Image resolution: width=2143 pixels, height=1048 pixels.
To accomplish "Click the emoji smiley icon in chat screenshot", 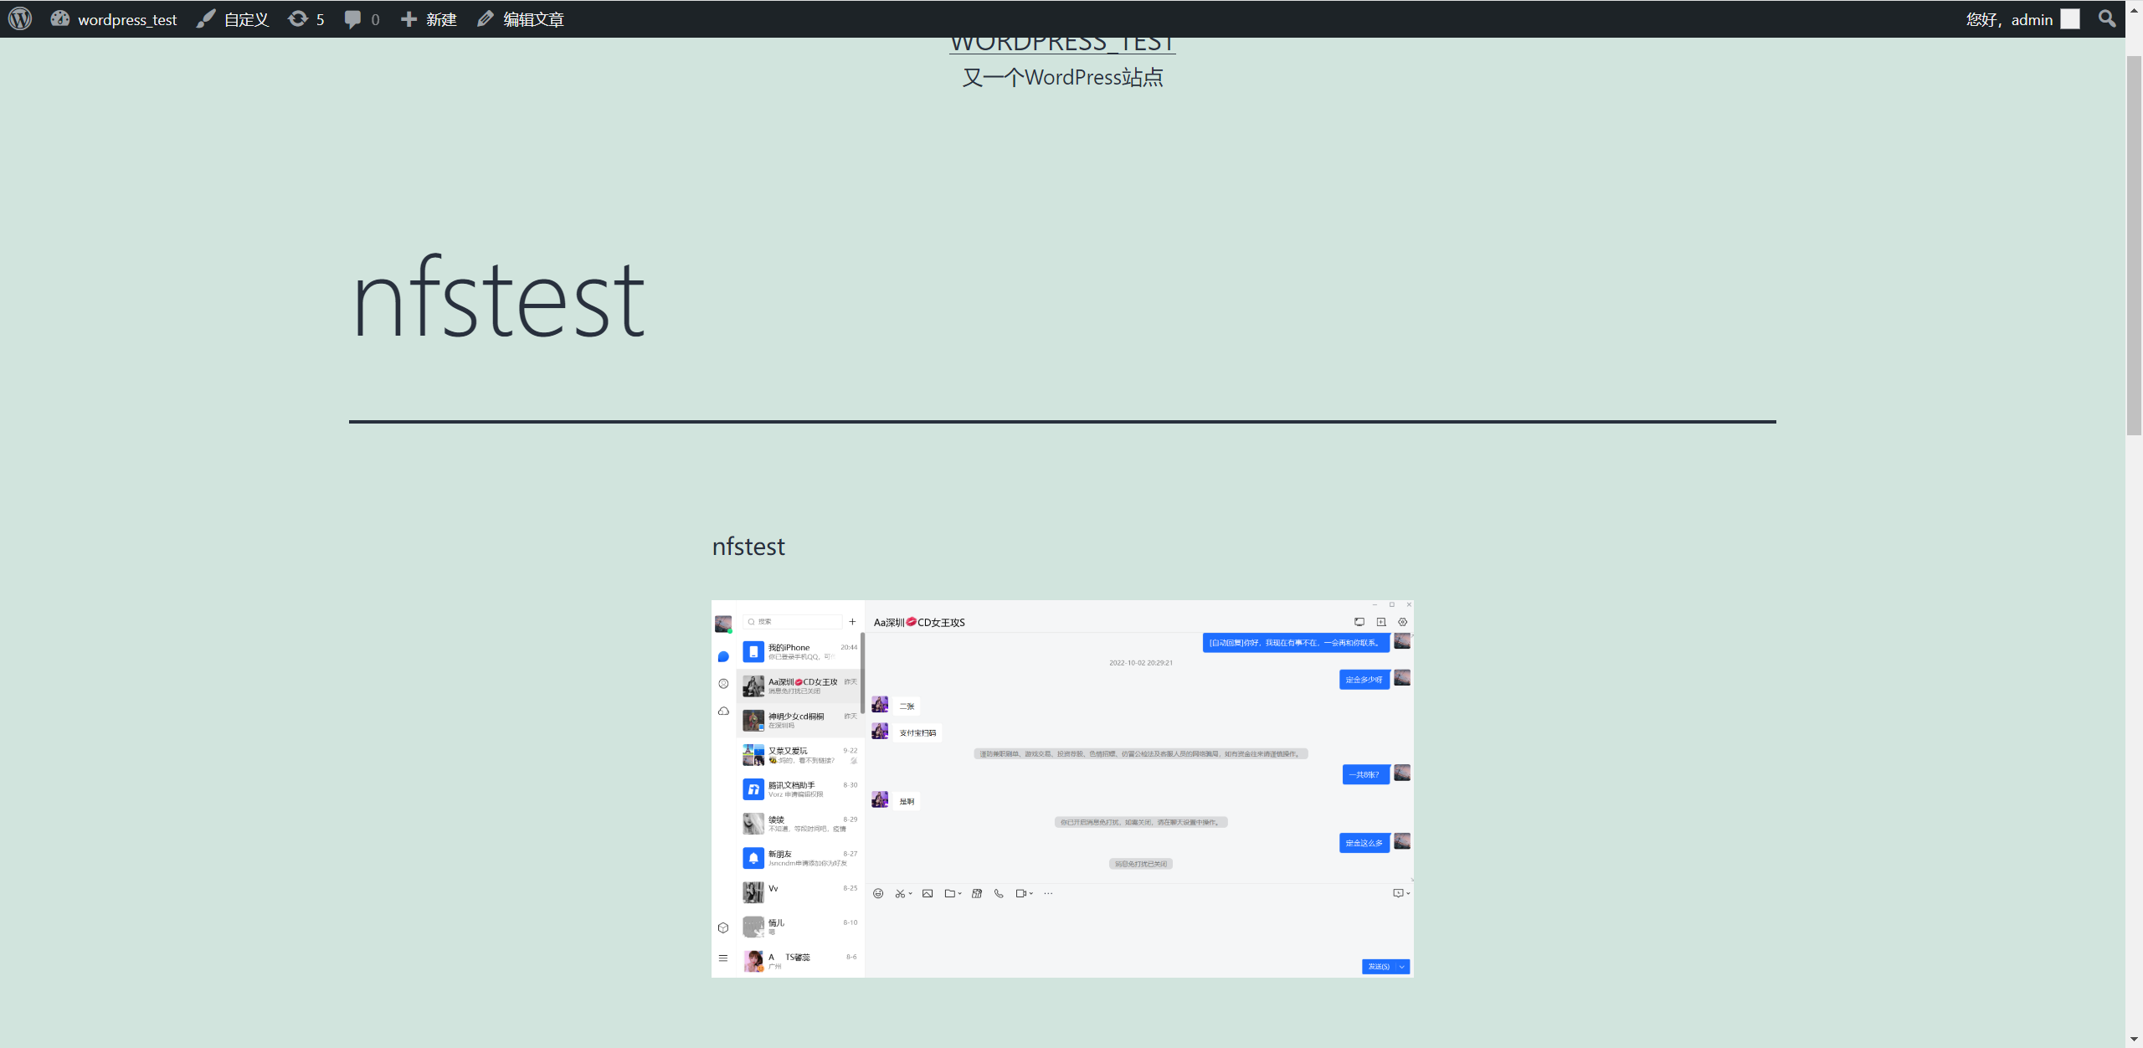I will 878,893.
